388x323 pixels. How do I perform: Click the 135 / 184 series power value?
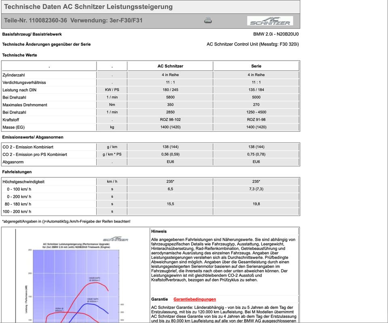(x=256, y=90)
